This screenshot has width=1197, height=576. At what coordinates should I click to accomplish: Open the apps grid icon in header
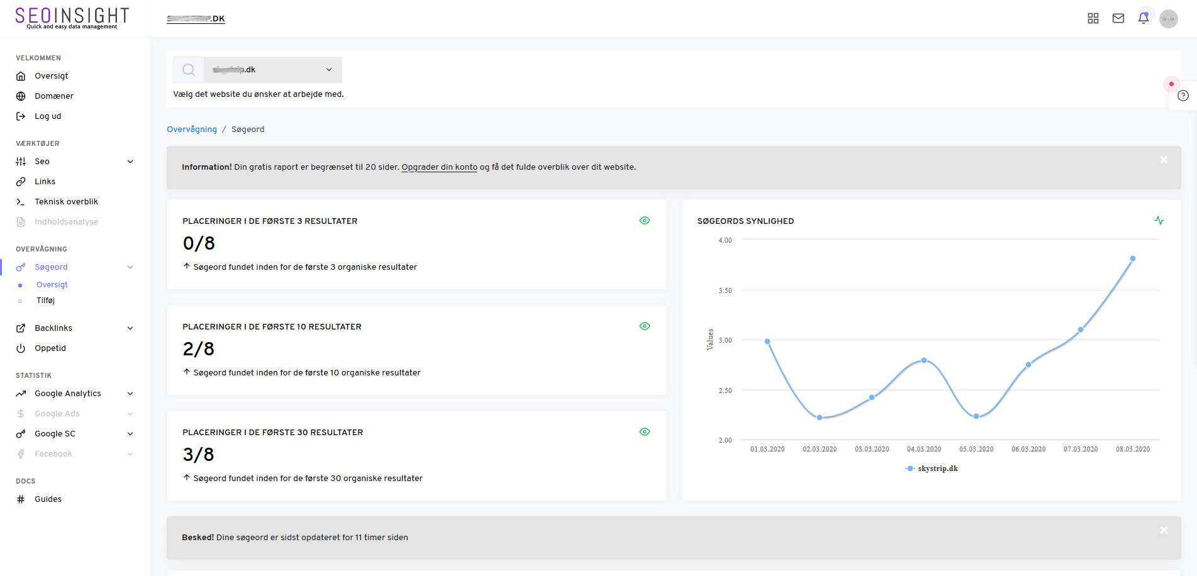1093,18
